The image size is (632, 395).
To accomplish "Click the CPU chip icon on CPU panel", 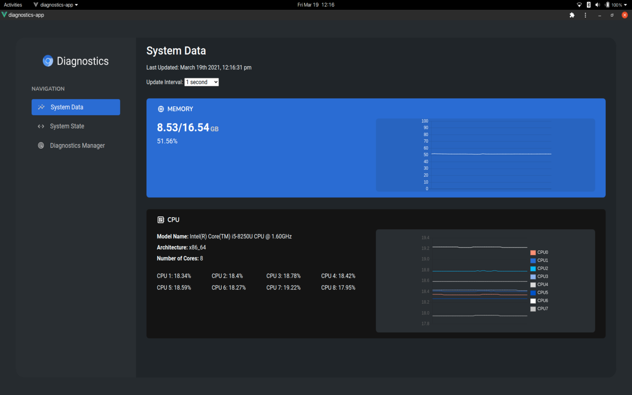I will click(x=160, y=219).
